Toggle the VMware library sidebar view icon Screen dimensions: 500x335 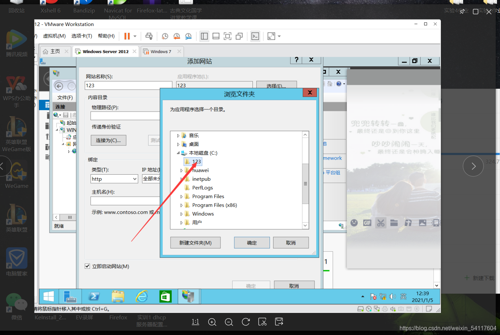pyautogui.click(x=204, y=36)
